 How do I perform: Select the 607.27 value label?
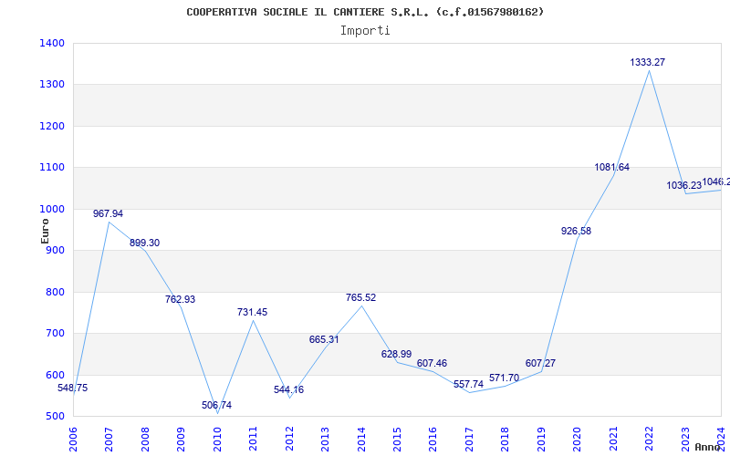(x=540, y=363)
